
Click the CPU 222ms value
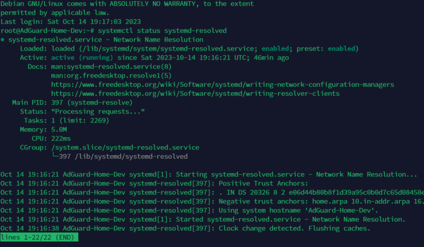click(61, 138)
